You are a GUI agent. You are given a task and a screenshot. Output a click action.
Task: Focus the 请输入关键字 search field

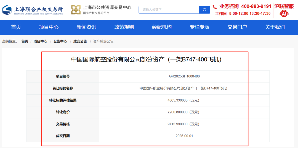pyautogui.click(x=169, y=10)
